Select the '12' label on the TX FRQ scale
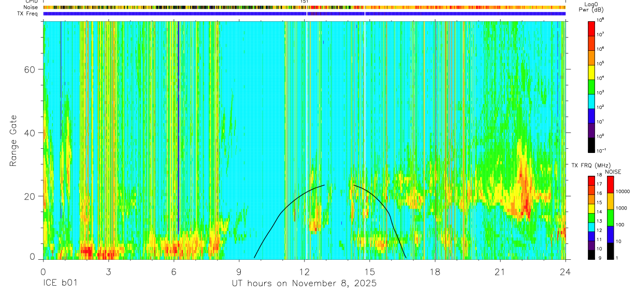This screenshot has height=294, width=636. click(x=599, y=230)
